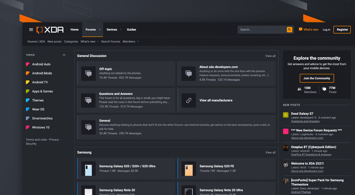Open the Terms and rules link
This screenshot has height=195, width=355.
[36, 140]
